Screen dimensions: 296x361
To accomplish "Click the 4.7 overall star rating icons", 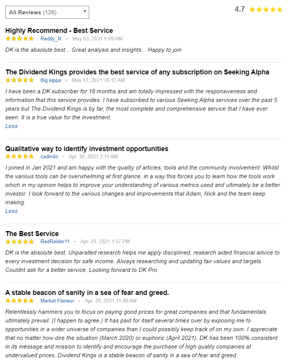I will pyautogui.click(x=266, y=9).
